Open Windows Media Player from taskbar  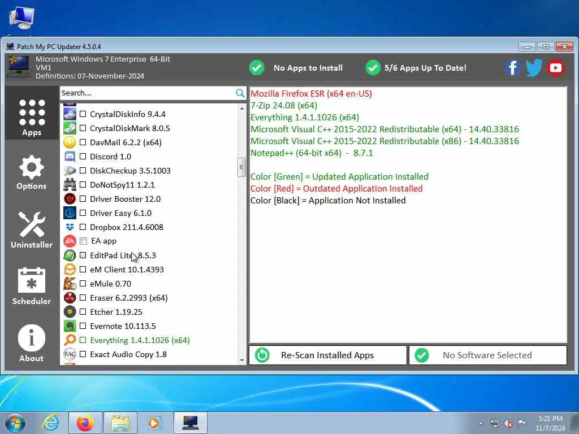coord(155,423)
